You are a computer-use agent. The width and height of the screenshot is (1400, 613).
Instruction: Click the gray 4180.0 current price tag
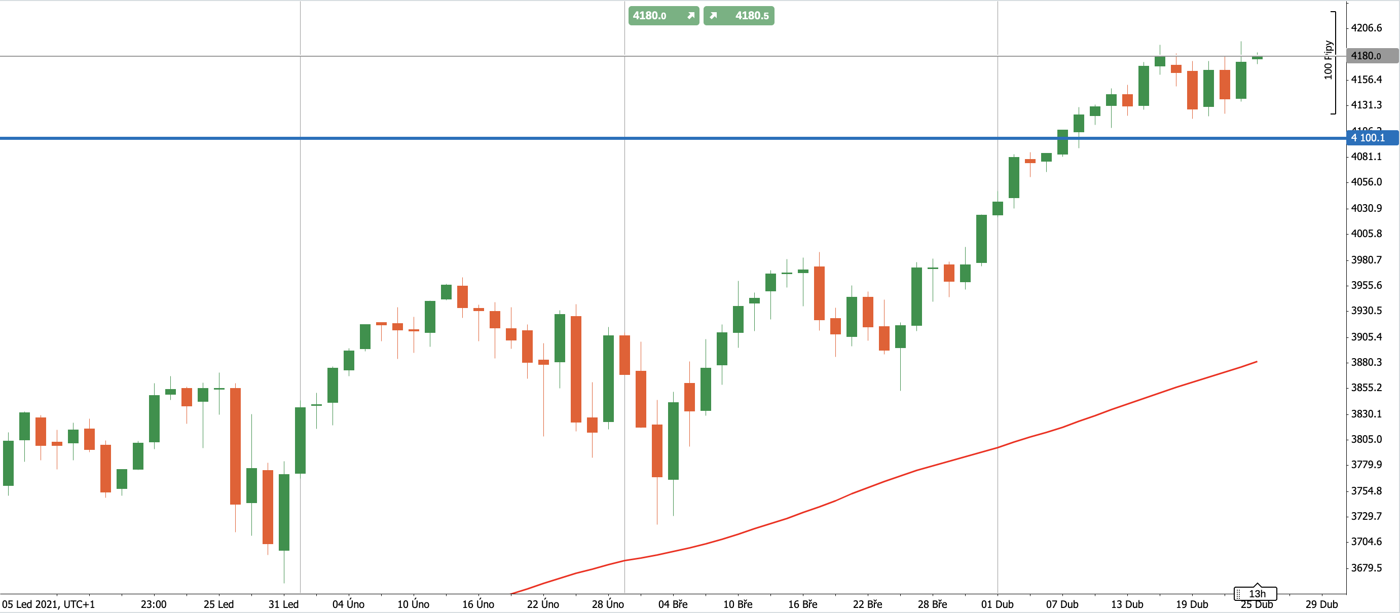click(1371, 56)
